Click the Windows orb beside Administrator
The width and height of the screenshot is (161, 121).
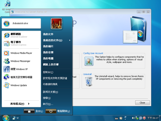6,23
